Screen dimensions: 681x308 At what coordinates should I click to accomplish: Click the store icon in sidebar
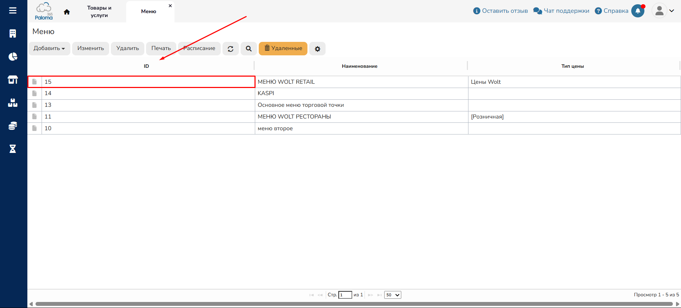point(13,80)
